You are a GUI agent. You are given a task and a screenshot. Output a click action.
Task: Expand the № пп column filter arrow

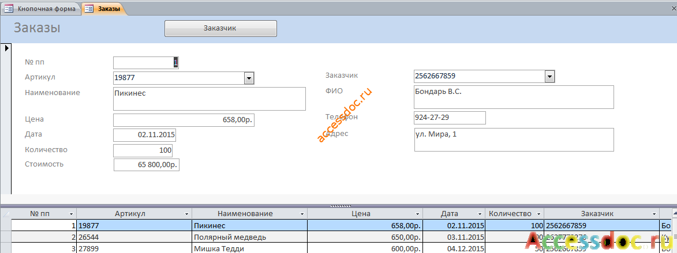pos(71,214)
